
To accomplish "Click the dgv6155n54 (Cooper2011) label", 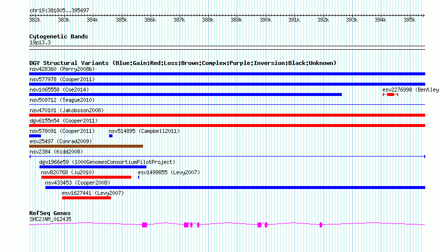I will (x=64, y=121).
